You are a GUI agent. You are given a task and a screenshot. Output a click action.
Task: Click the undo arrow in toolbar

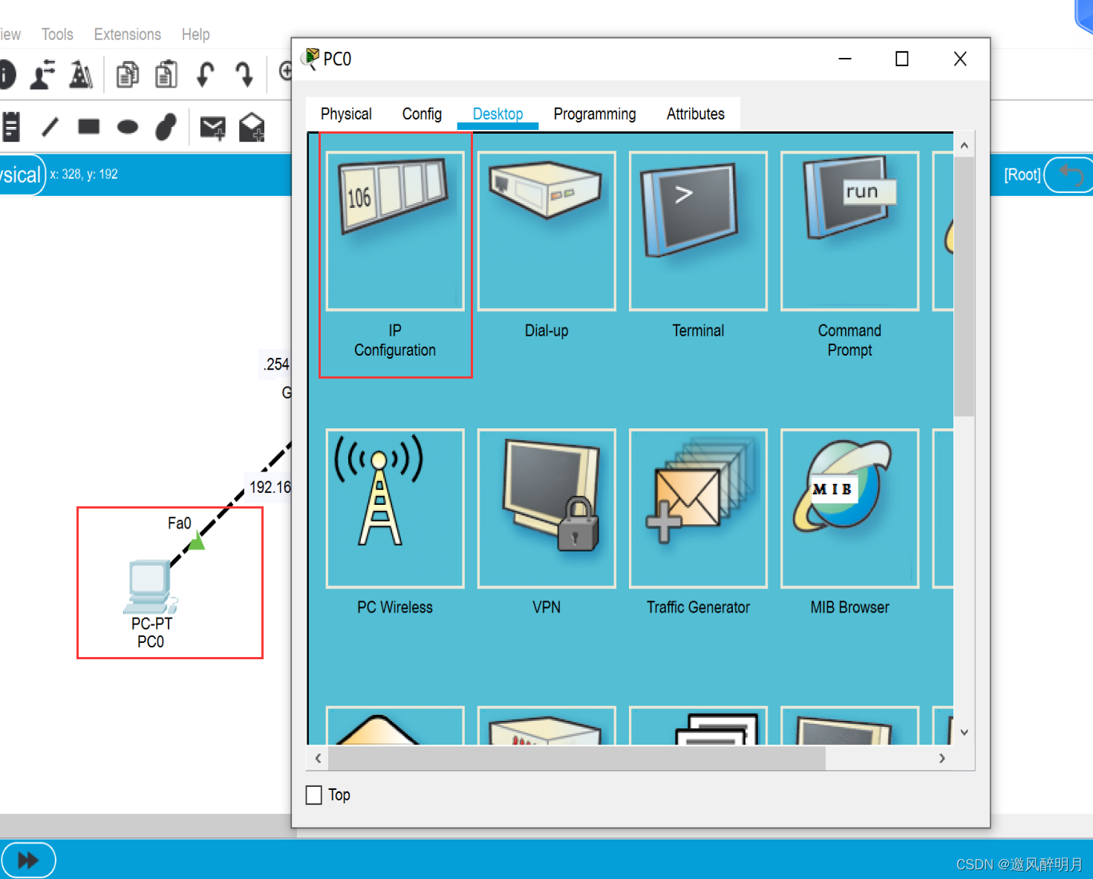point(205,74)
